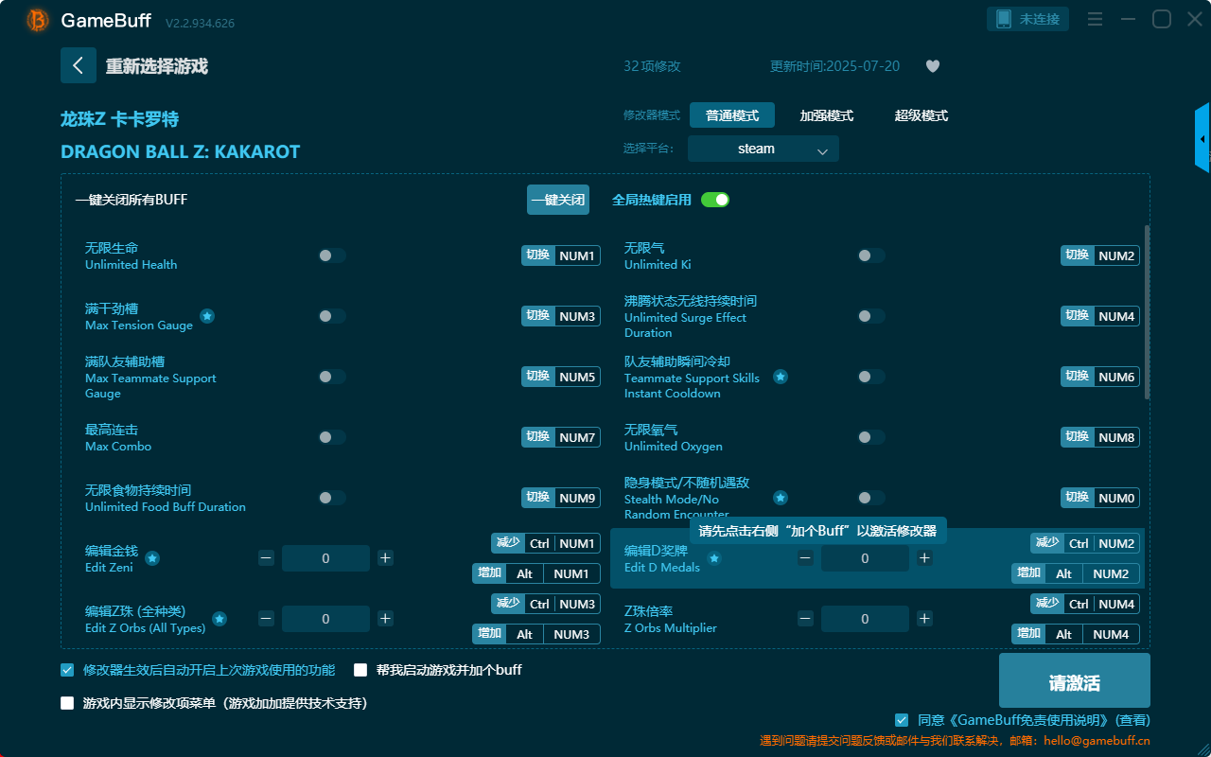The image size is (1211, 757).
Task: Open the disclaimer (查看) link
Action: (1132, 720)
